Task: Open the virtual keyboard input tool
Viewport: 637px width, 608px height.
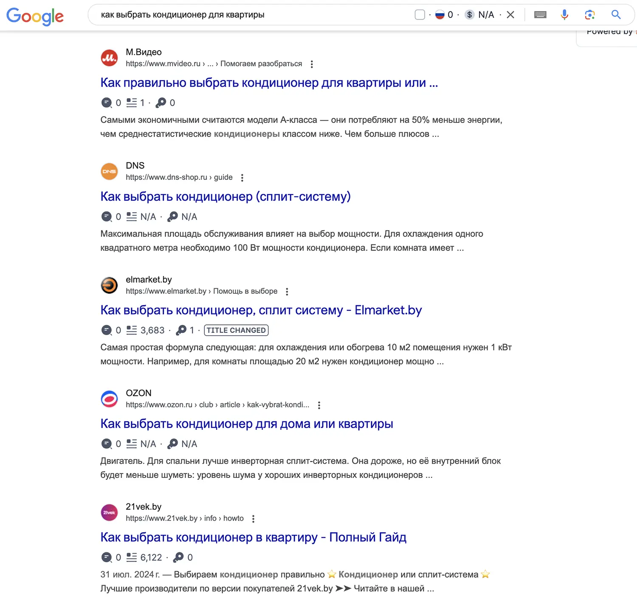Action: (x=540, y=15)
